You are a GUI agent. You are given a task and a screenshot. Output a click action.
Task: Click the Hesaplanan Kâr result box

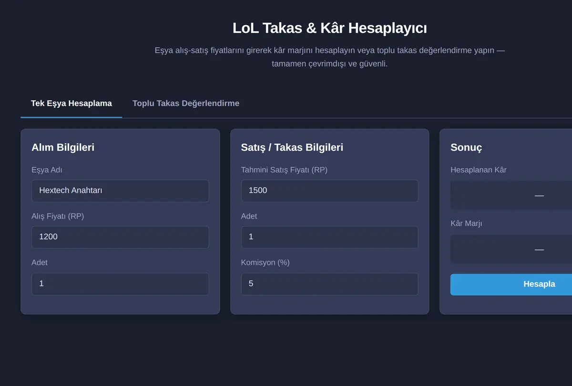(511, 195)
